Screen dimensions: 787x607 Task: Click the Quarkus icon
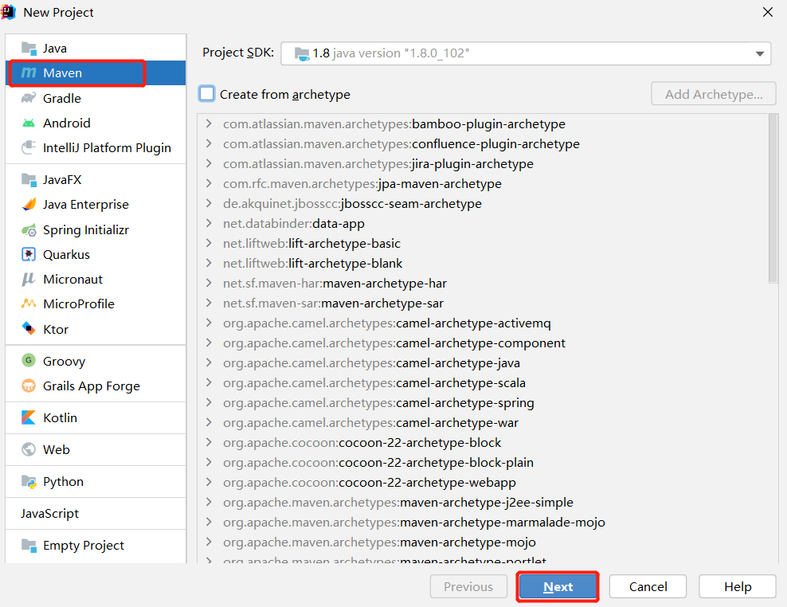tap(29, 255)
